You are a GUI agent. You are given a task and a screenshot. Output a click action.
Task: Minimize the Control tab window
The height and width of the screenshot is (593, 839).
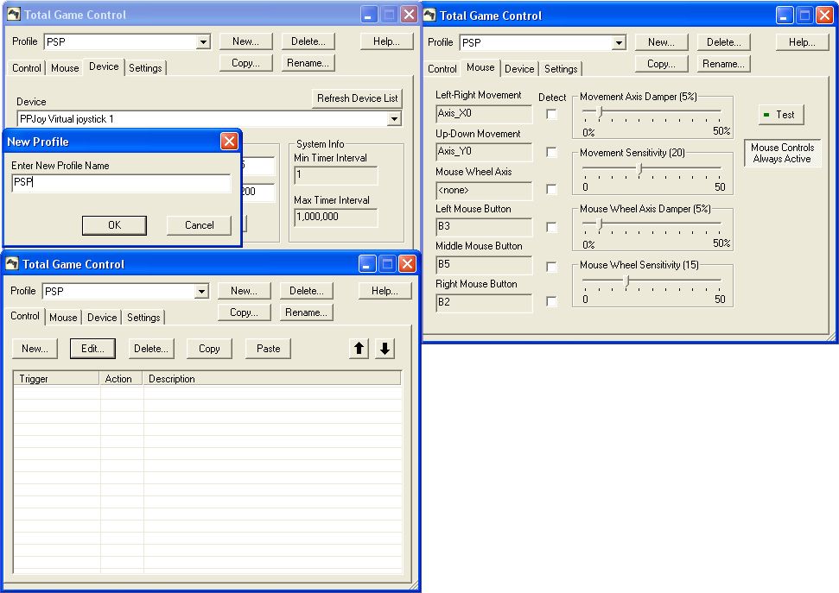coord(367,263)
